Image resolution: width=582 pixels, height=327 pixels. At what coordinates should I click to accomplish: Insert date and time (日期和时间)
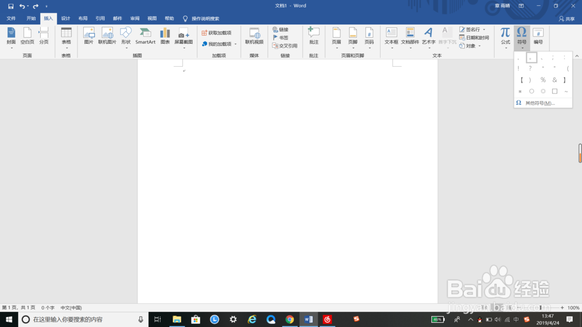click(x=474, y=37)
